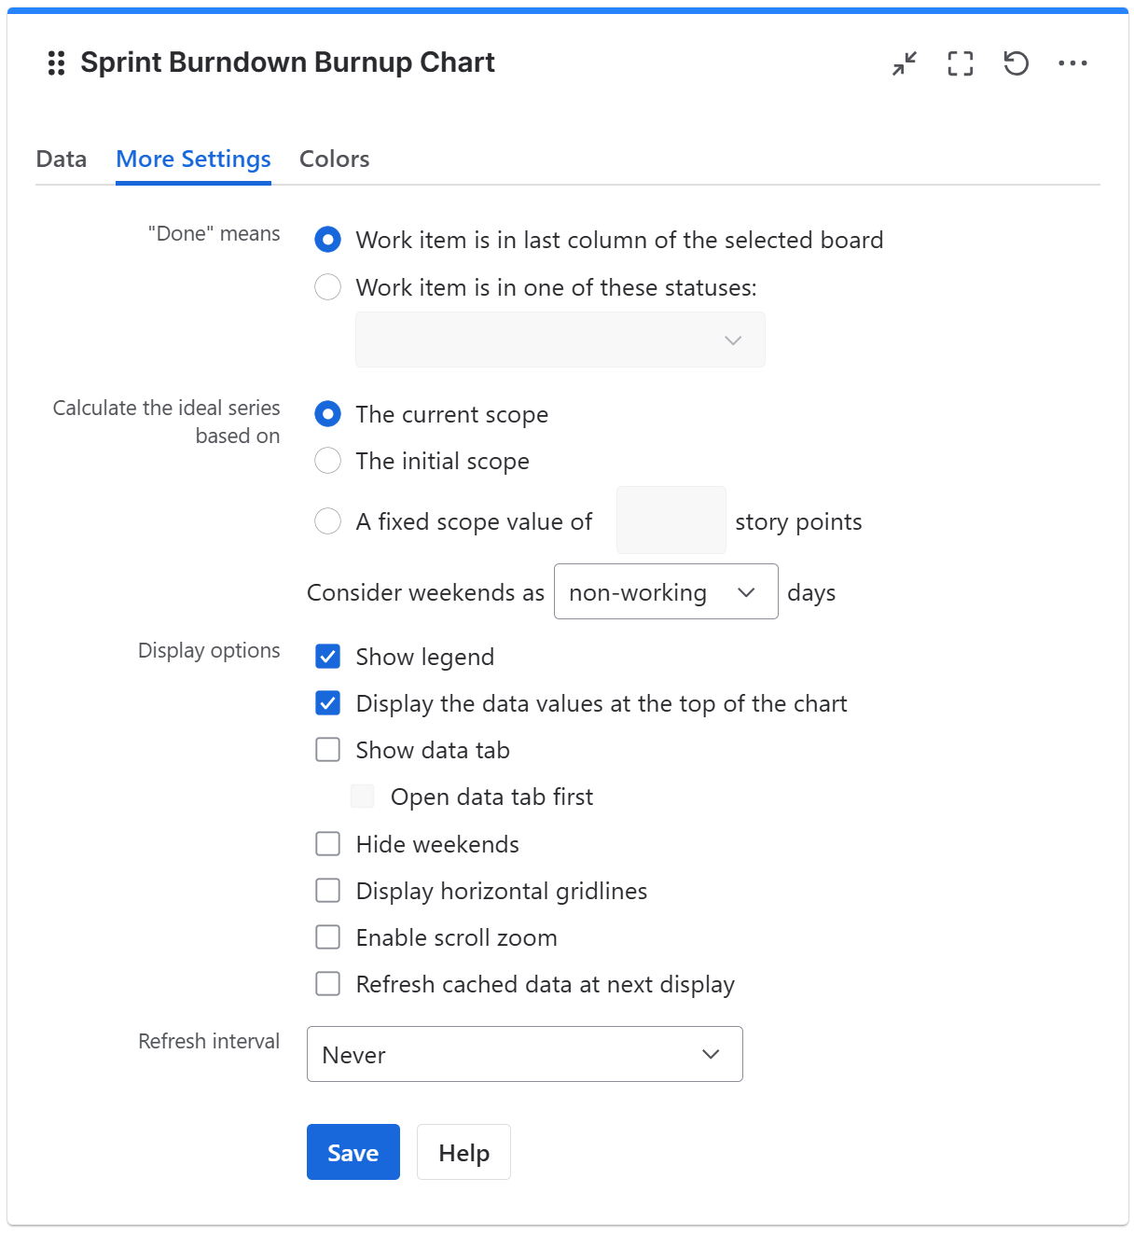
Task: Switch to the Data tab
Action: 61,159
